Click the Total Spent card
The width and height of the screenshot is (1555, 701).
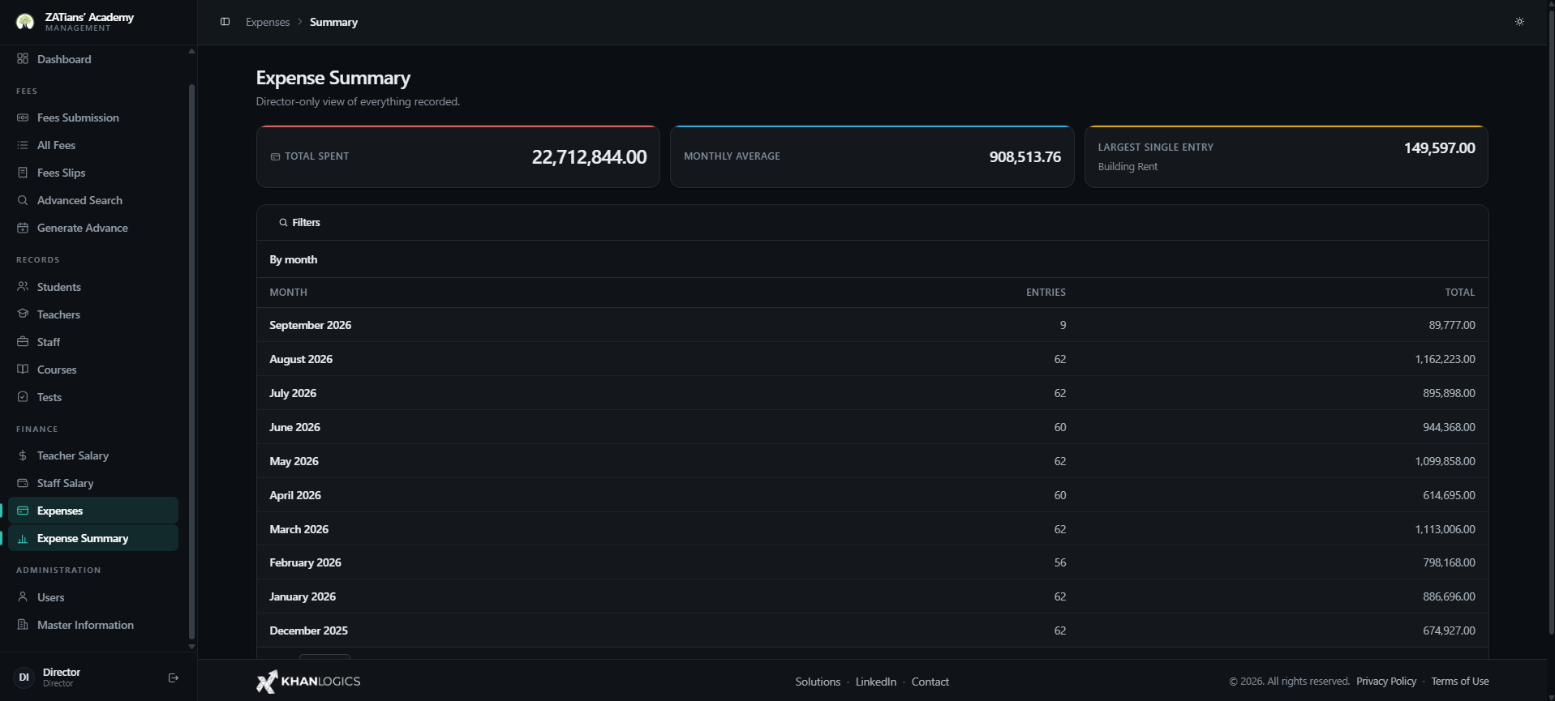click(x=458, y=156)
